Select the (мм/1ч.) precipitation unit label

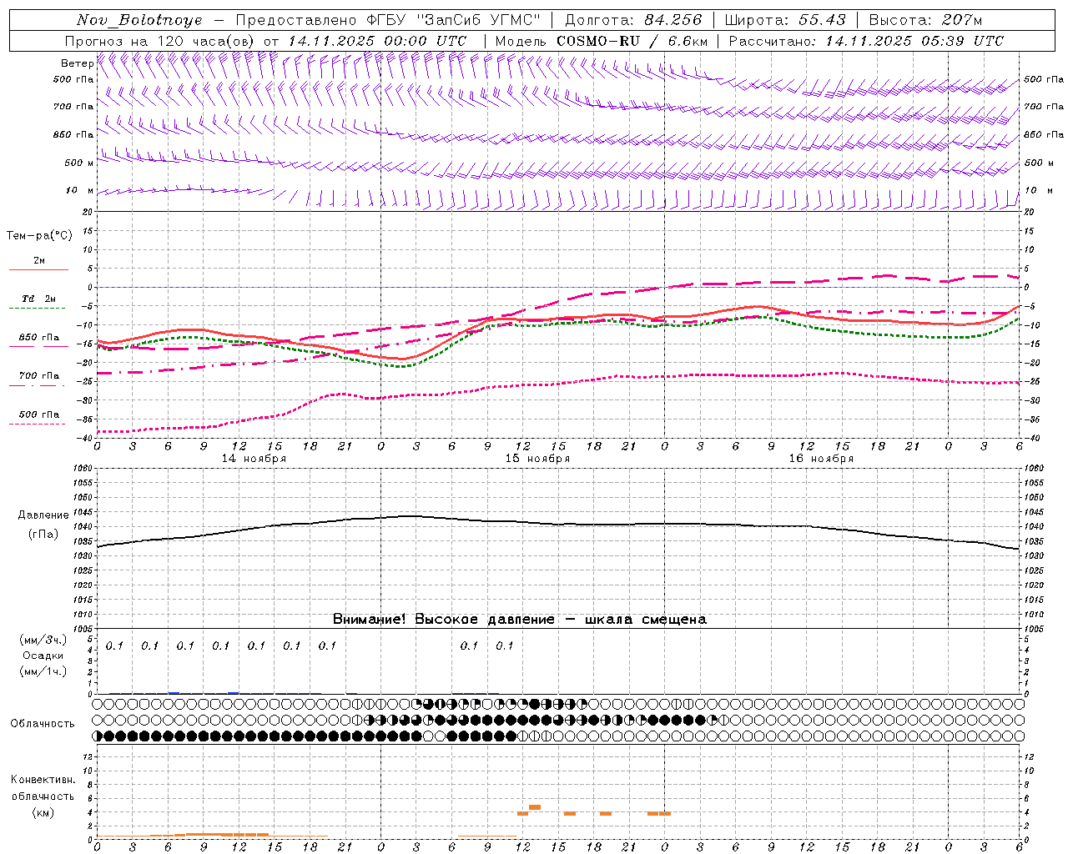pyautogui.click(x=43, y=671)
